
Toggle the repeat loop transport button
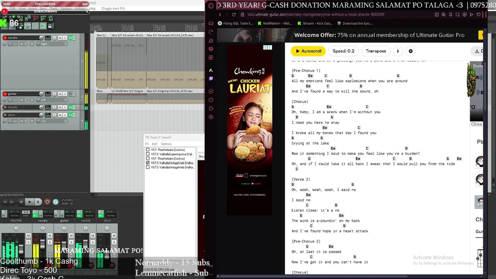click(x=56, y=202)
